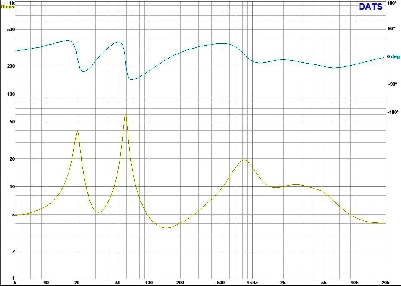This screenshot has height=286, width=401.
Task: Click the yellow Ohms axis label
Action: 8,7
